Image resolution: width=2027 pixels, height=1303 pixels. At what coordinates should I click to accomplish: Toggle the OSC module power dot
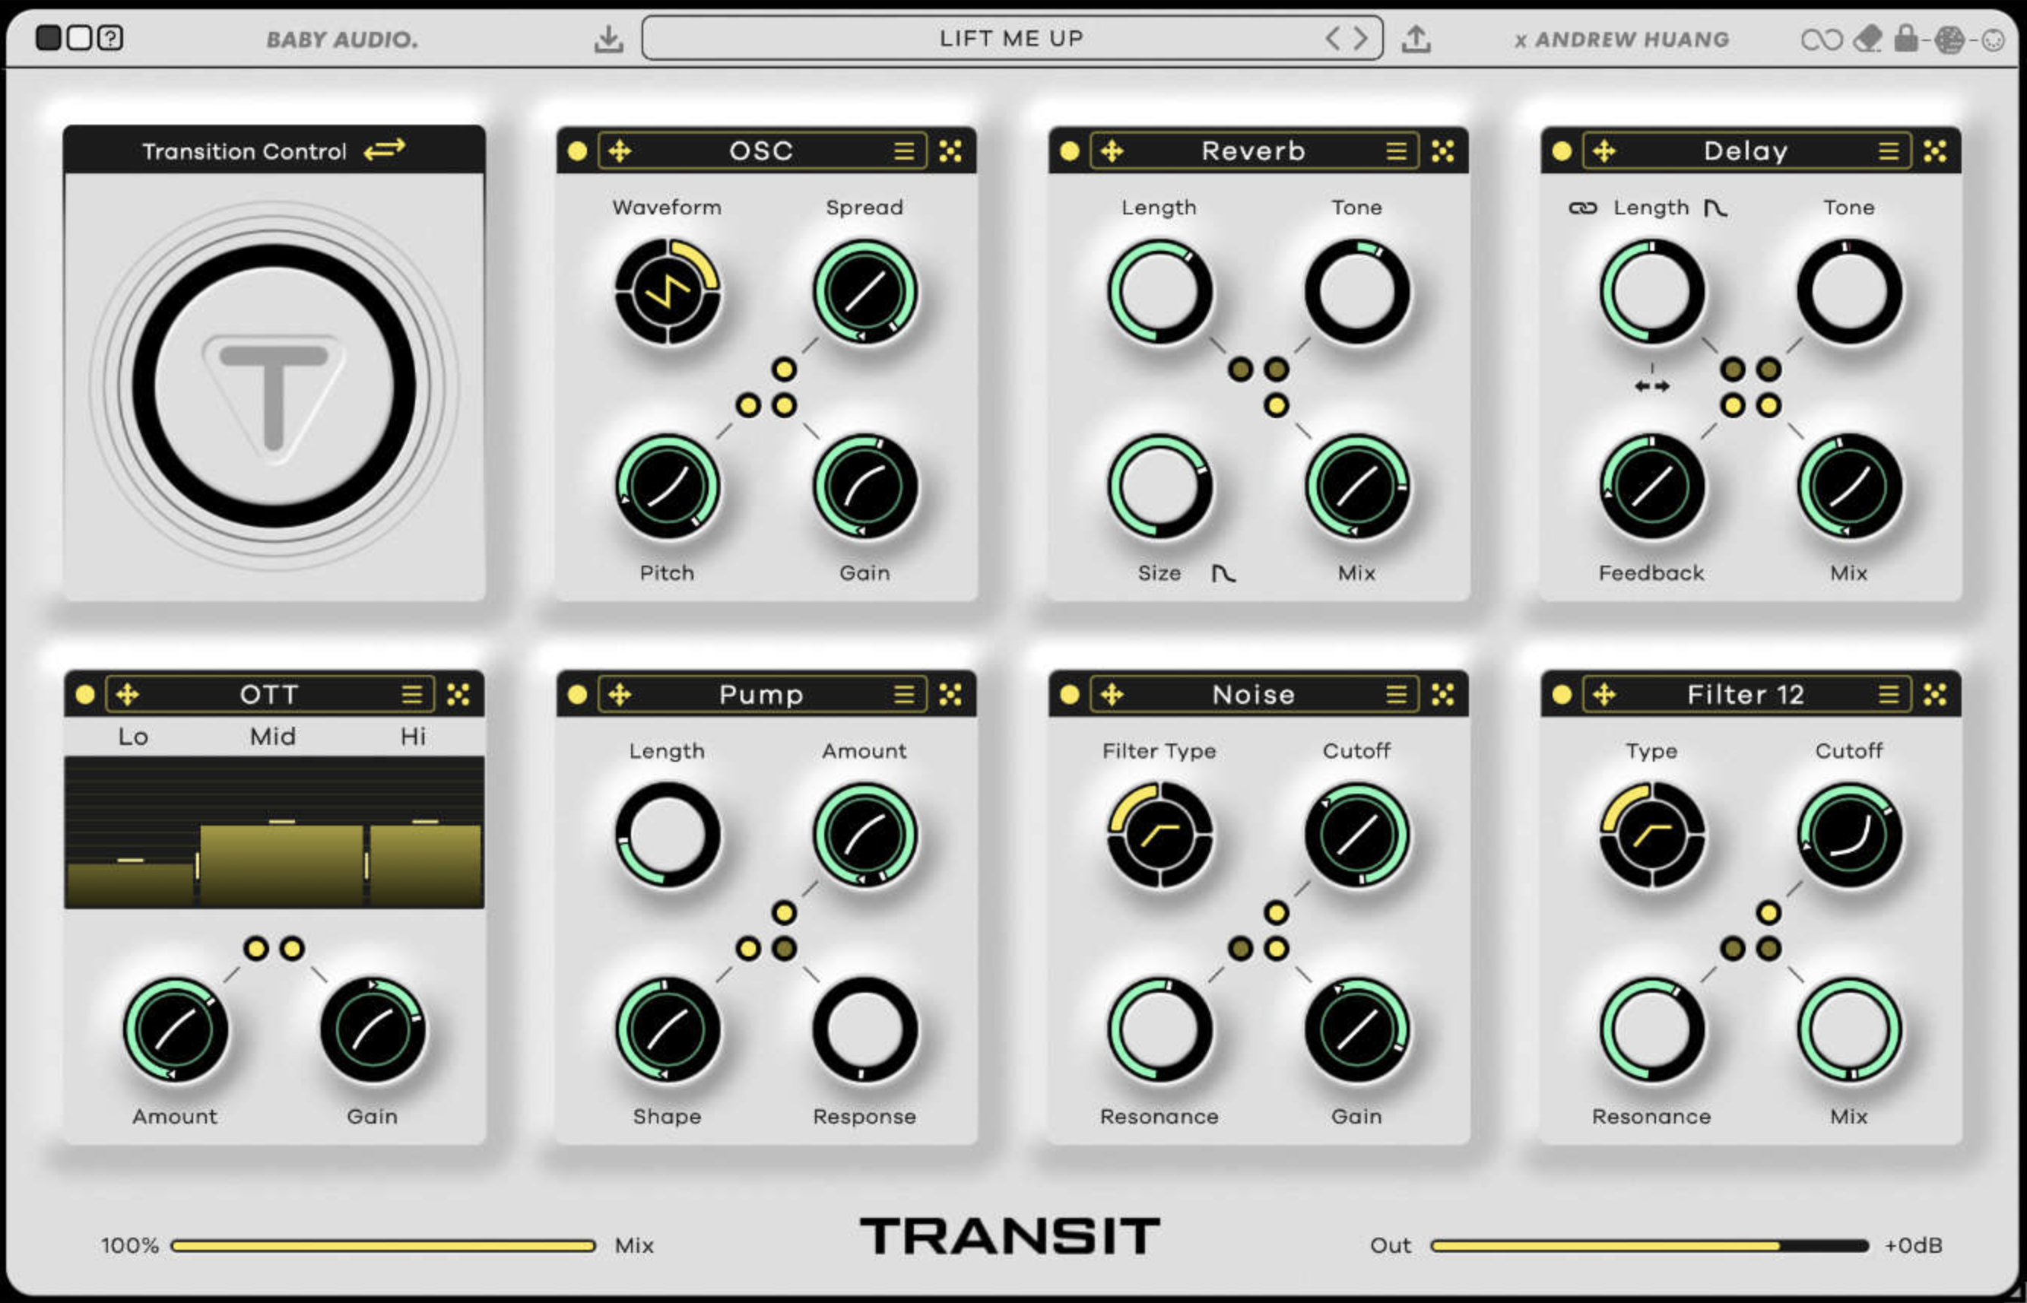pos(577,151)
